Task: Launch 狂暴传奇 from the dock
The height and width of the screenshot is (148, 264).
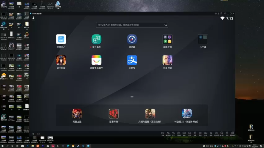Action: [114, 113]
